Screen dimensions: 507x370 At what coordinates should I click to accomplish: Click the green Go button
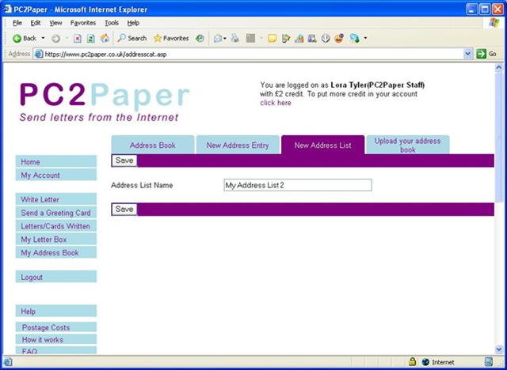pyautogui.click(x=486, y=54)
